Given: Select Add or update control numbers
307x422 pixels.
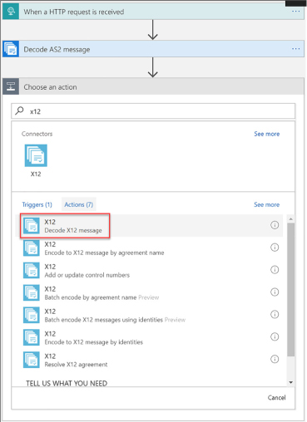Looking at the screenshot, I should pyautogui.click(x=149, y=270).
